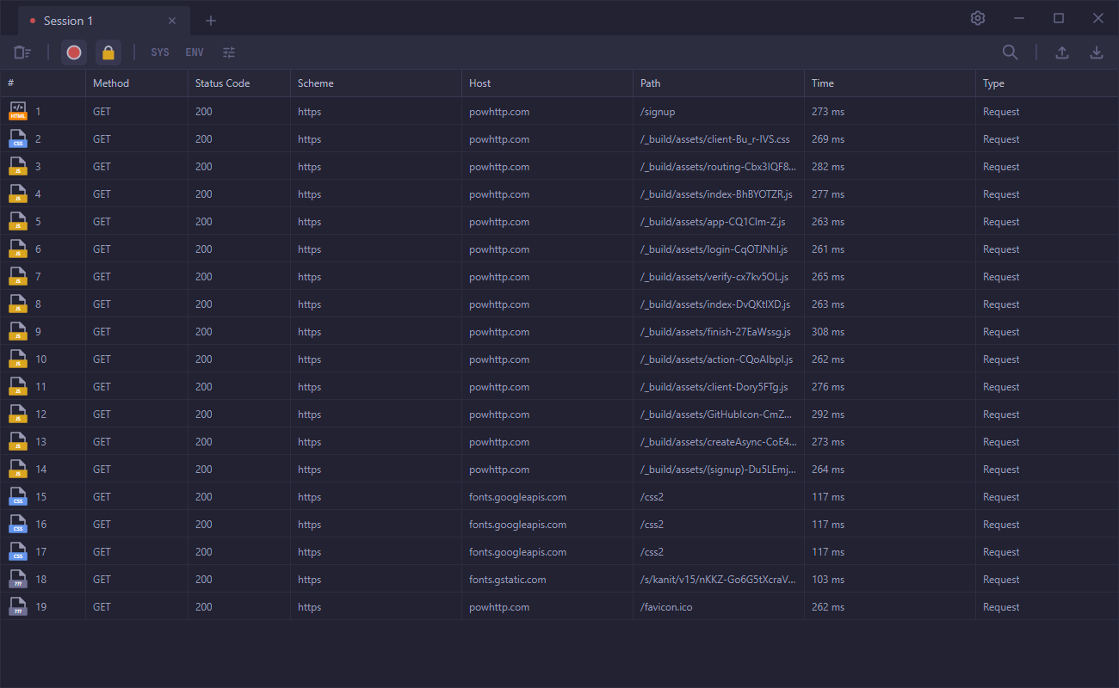Click the 292 ms time value
Screen dimensions: 1119x688
(x=828, y=415)
